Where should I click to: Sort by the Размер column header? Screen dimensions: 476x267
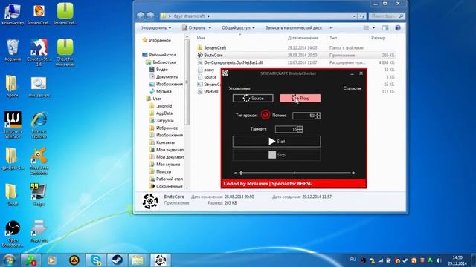(x=378, y=38)
